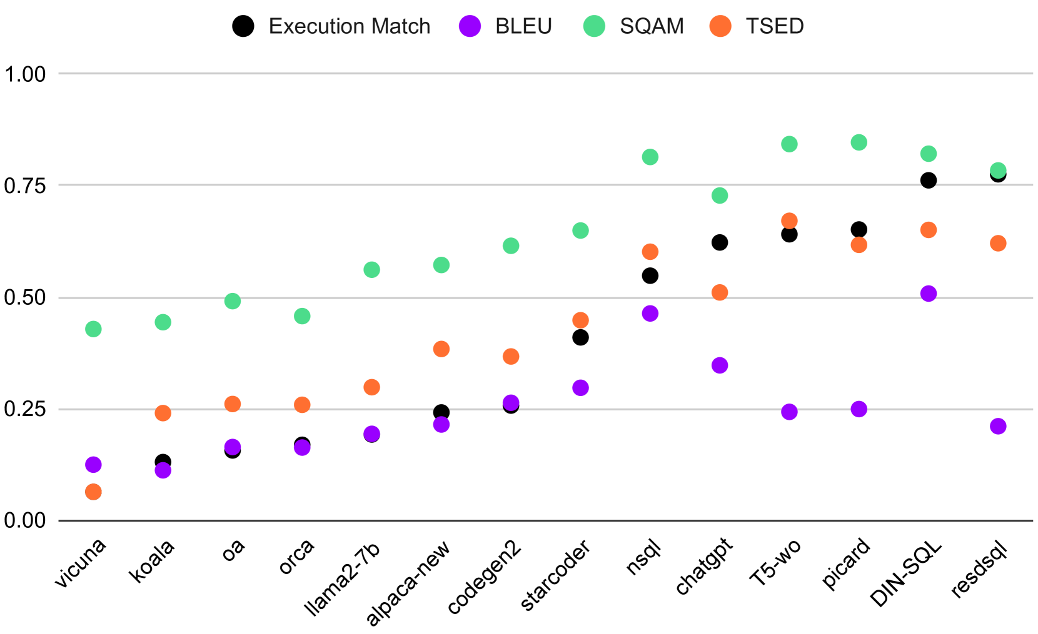Click the vicuna x-axis label

[x=81, y=564]
